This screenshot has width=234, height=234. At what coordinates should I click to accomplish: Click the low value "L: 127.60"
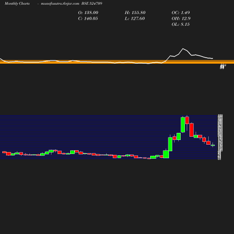pyautogui.click(x=135, y=19)
